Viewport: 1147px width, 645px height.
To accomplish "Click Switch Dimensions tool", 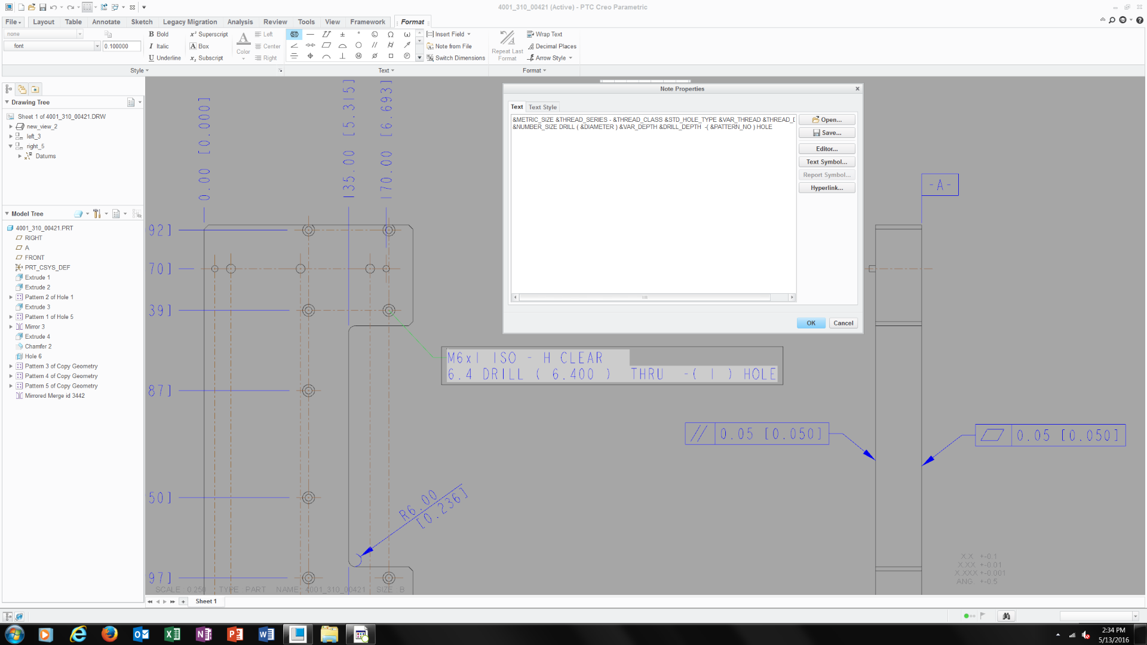I will (x=456, y=58).
